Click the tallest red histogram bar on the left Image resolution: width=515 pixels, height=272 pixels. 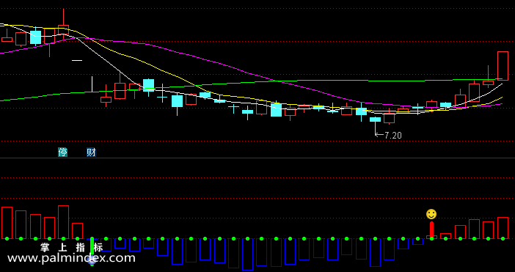tap(63, 222)
